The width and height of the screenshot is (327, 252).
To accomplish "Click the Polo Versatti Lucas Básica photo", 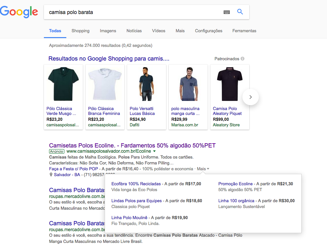I will pyautogui.click(x=147, y=84).
